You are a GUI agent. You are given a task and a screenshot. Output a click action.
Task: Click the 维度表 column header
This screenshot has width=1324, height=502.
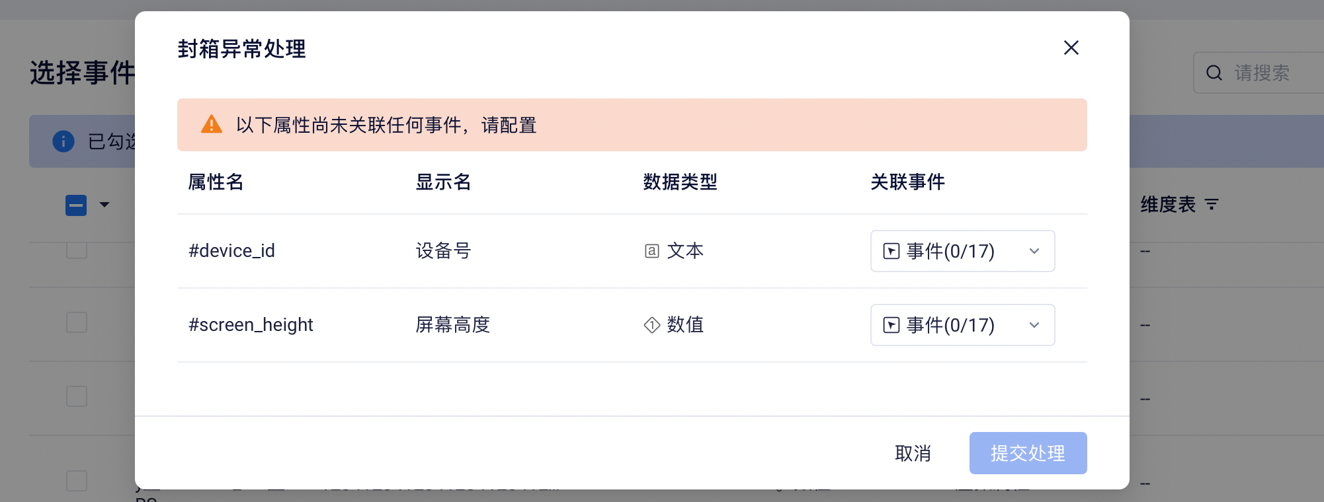1168,205
